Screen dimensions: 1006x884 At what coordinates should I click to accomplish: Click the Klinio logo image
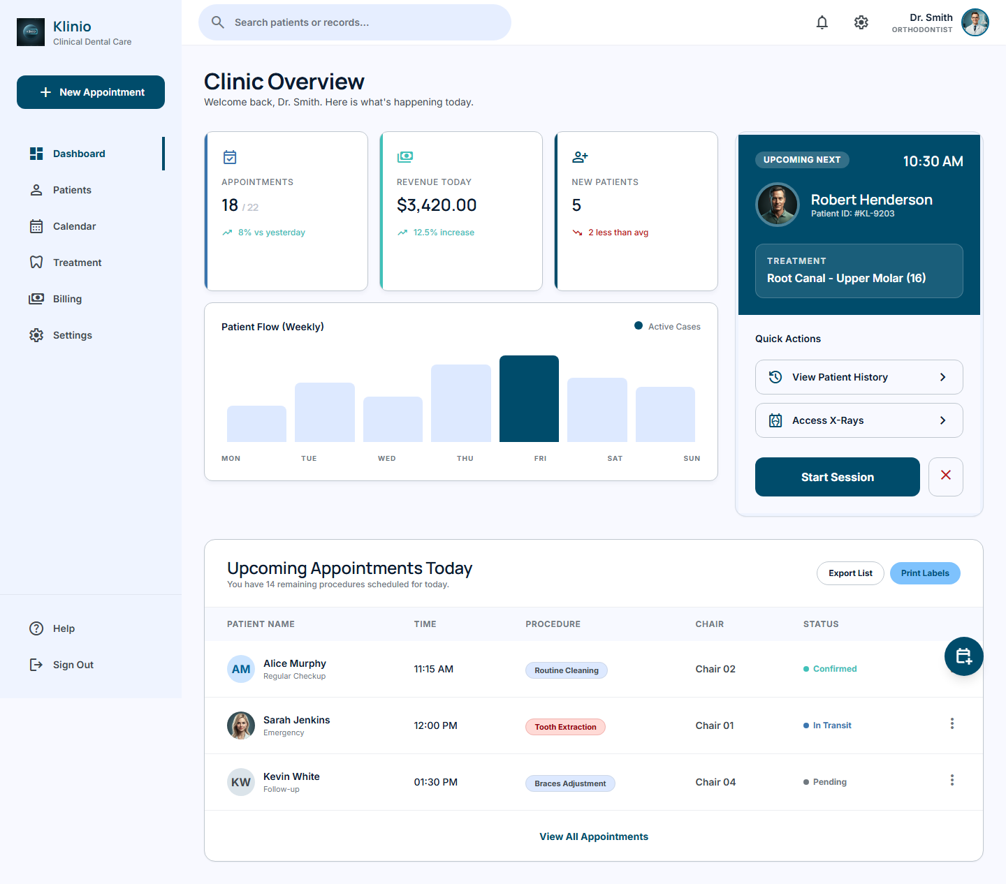[31, 32]
